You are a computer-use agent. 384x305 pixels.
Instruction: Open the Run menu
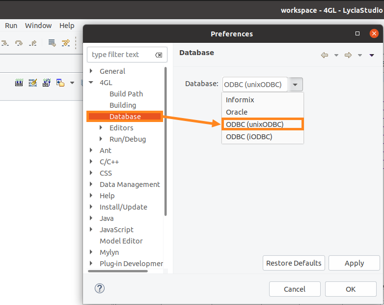(11, 26)
